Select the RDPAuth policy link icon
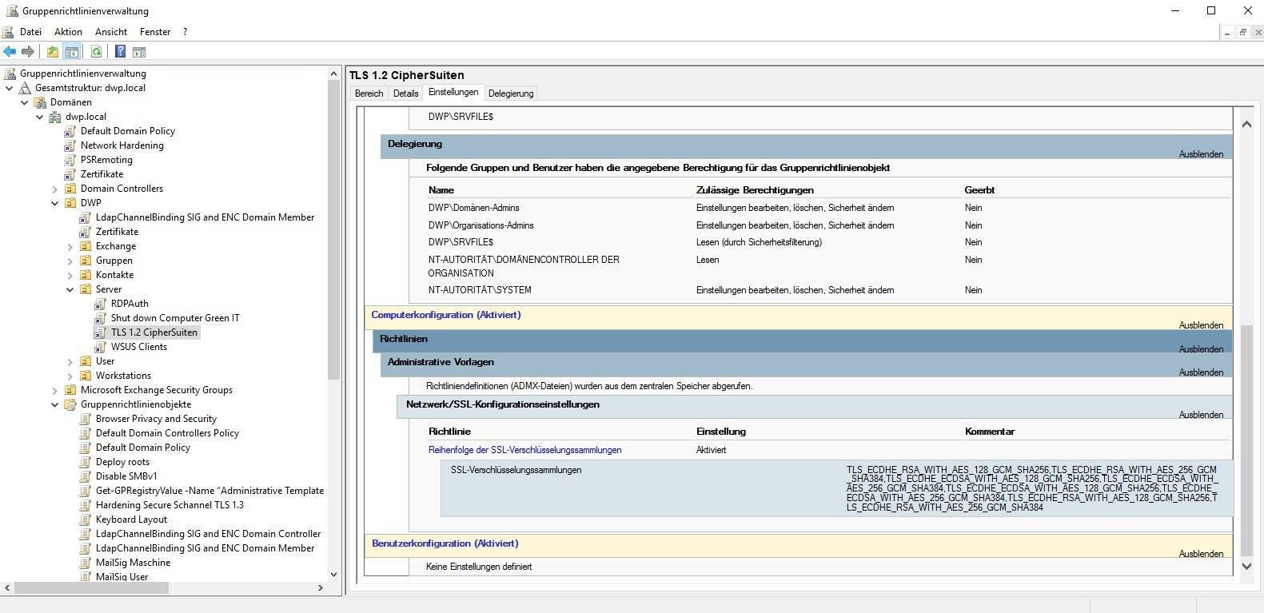 (101, 304)
